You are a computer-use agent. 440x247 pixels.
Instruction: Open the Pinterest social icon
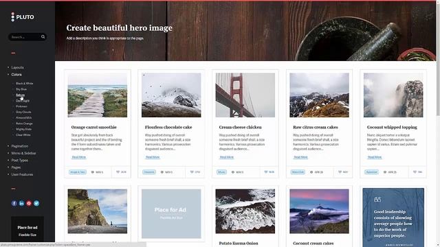[29, 203]
